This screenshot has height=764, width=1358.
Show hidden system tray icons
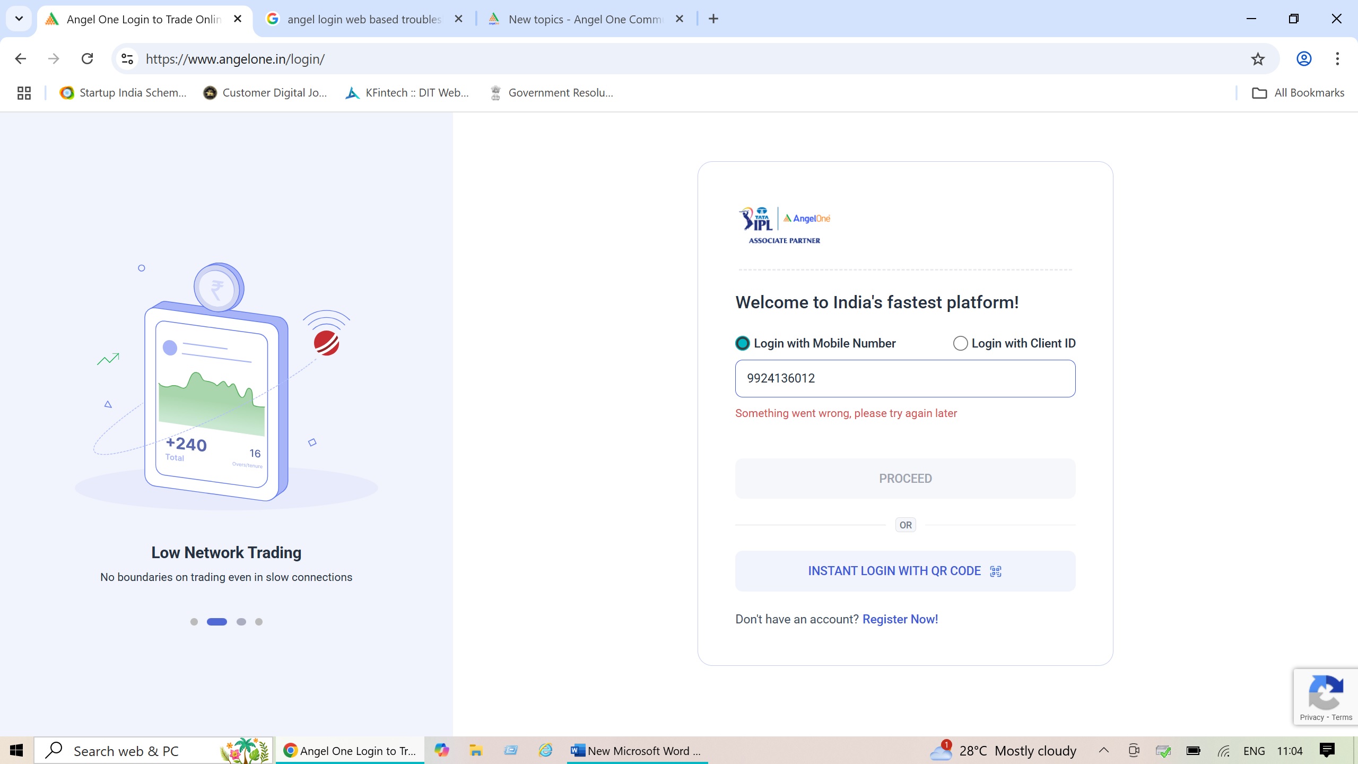point(1104,750)
